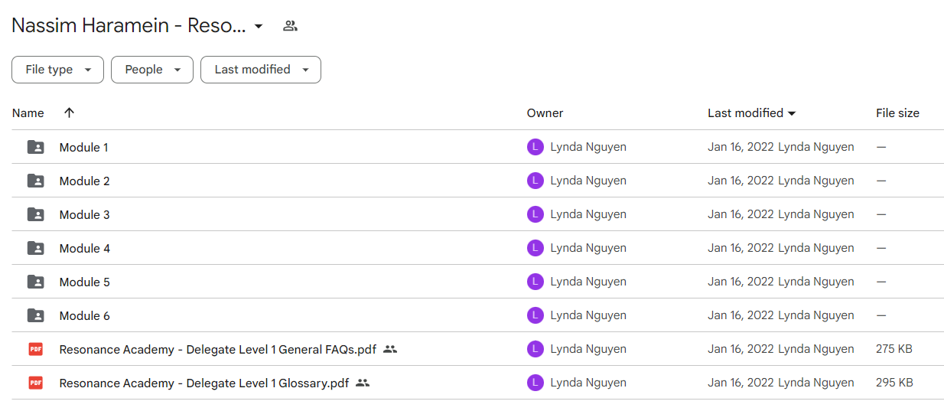Click the Nassim Haramein folder title
The image size is (944, 411).
[129, 26]
